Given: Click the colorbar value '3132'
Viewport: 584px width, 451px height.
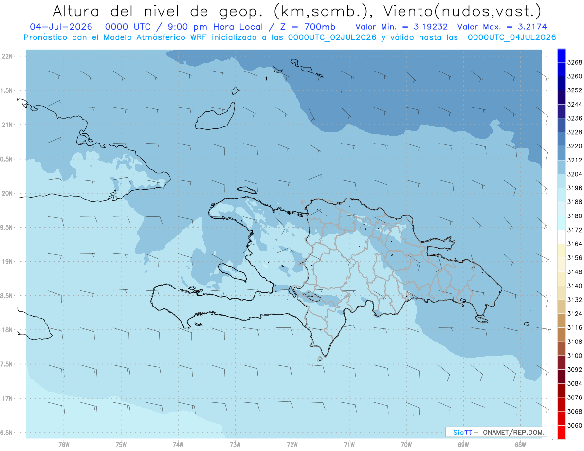Looking at the screenshot, I should (x=575, y=300).
